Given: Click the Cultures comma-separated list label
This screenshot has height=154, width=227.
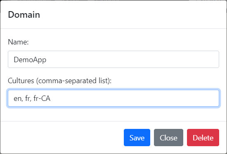Looking at the screenshot, I should (60, 81).
